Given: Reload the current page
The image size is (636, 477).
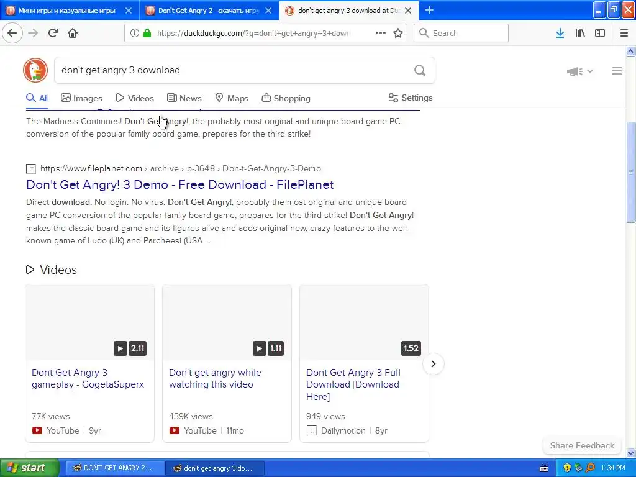Looking at the screenshot, I should pos(53,33).
